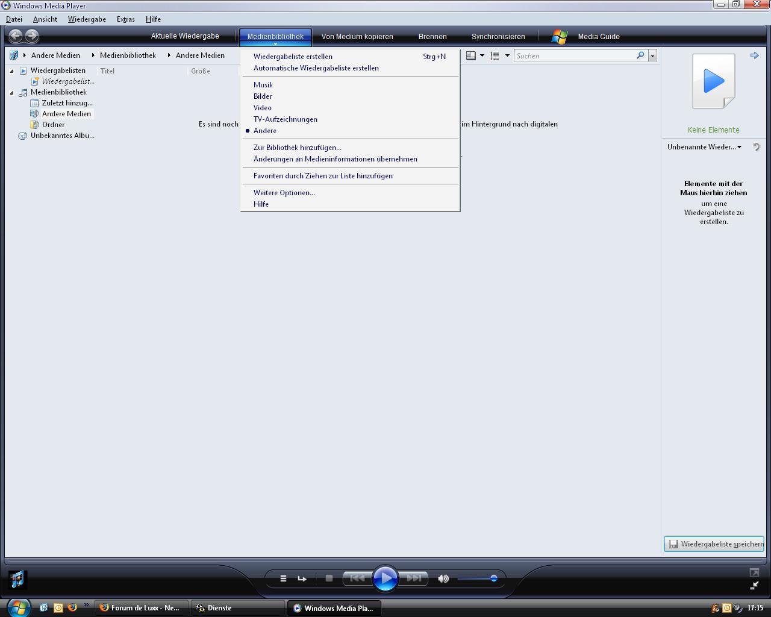The height and width of the screenshot is (617, 771).
Task: Click the Windows logo beside Media Guide
Action: [560, 37]
